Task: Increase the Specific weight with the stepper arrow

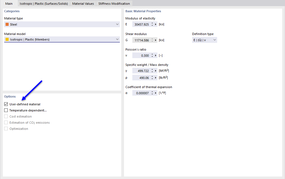Action: [x=152, y=69]
